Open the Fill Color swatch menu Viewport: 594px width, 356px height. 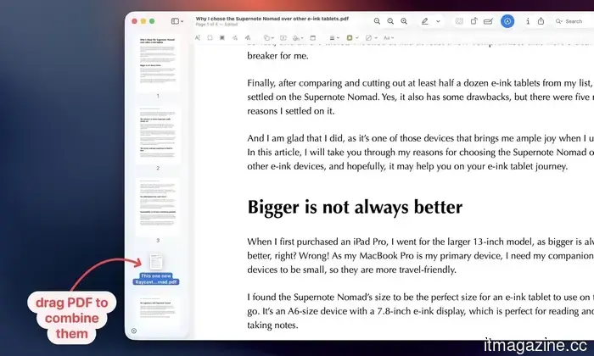click(371, 38)
